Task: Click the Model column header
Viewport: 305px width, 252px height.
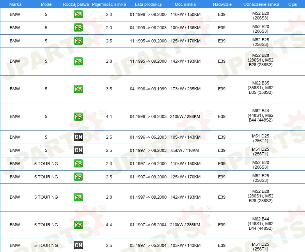Action: click(x=46, y=4)
